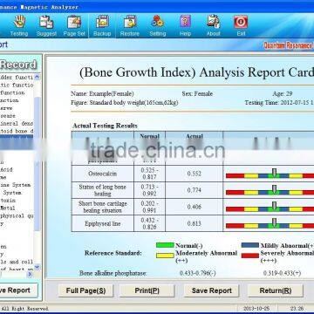Click the actual value 0.774

pyautogui.click(x=195, y=190)
